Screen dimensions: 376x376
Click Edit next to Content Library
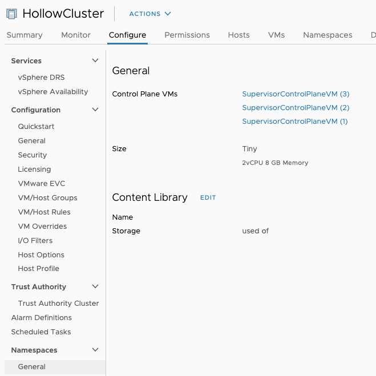tap(208, 197)
